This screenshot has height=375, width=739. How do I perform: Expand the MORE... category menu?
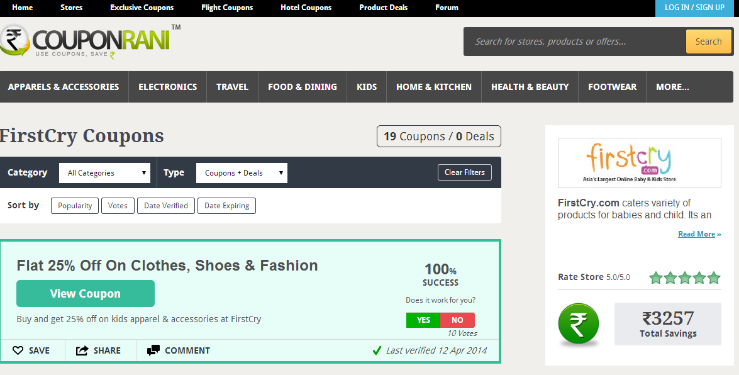672,87
